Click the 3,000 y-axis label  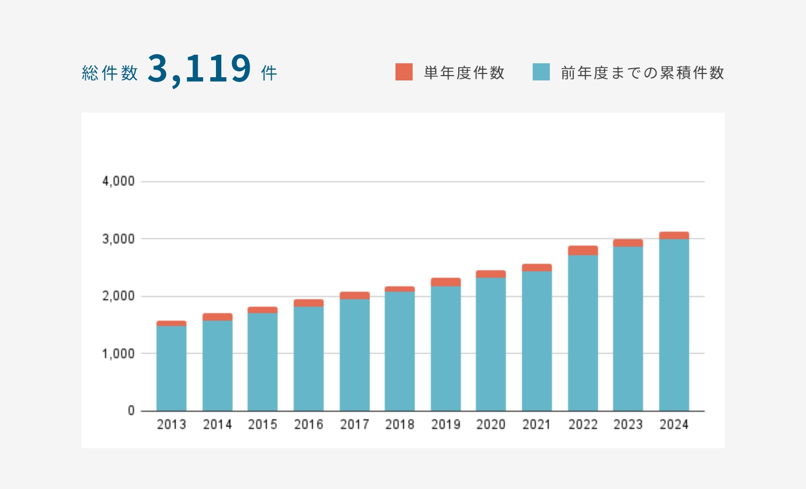click(x=118, y=239)
